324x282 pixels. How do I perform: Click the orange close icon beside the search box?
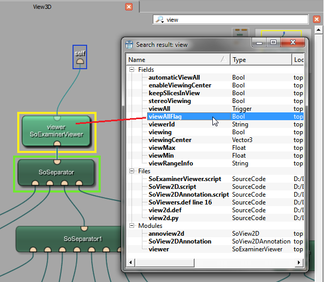pos(316,19)
